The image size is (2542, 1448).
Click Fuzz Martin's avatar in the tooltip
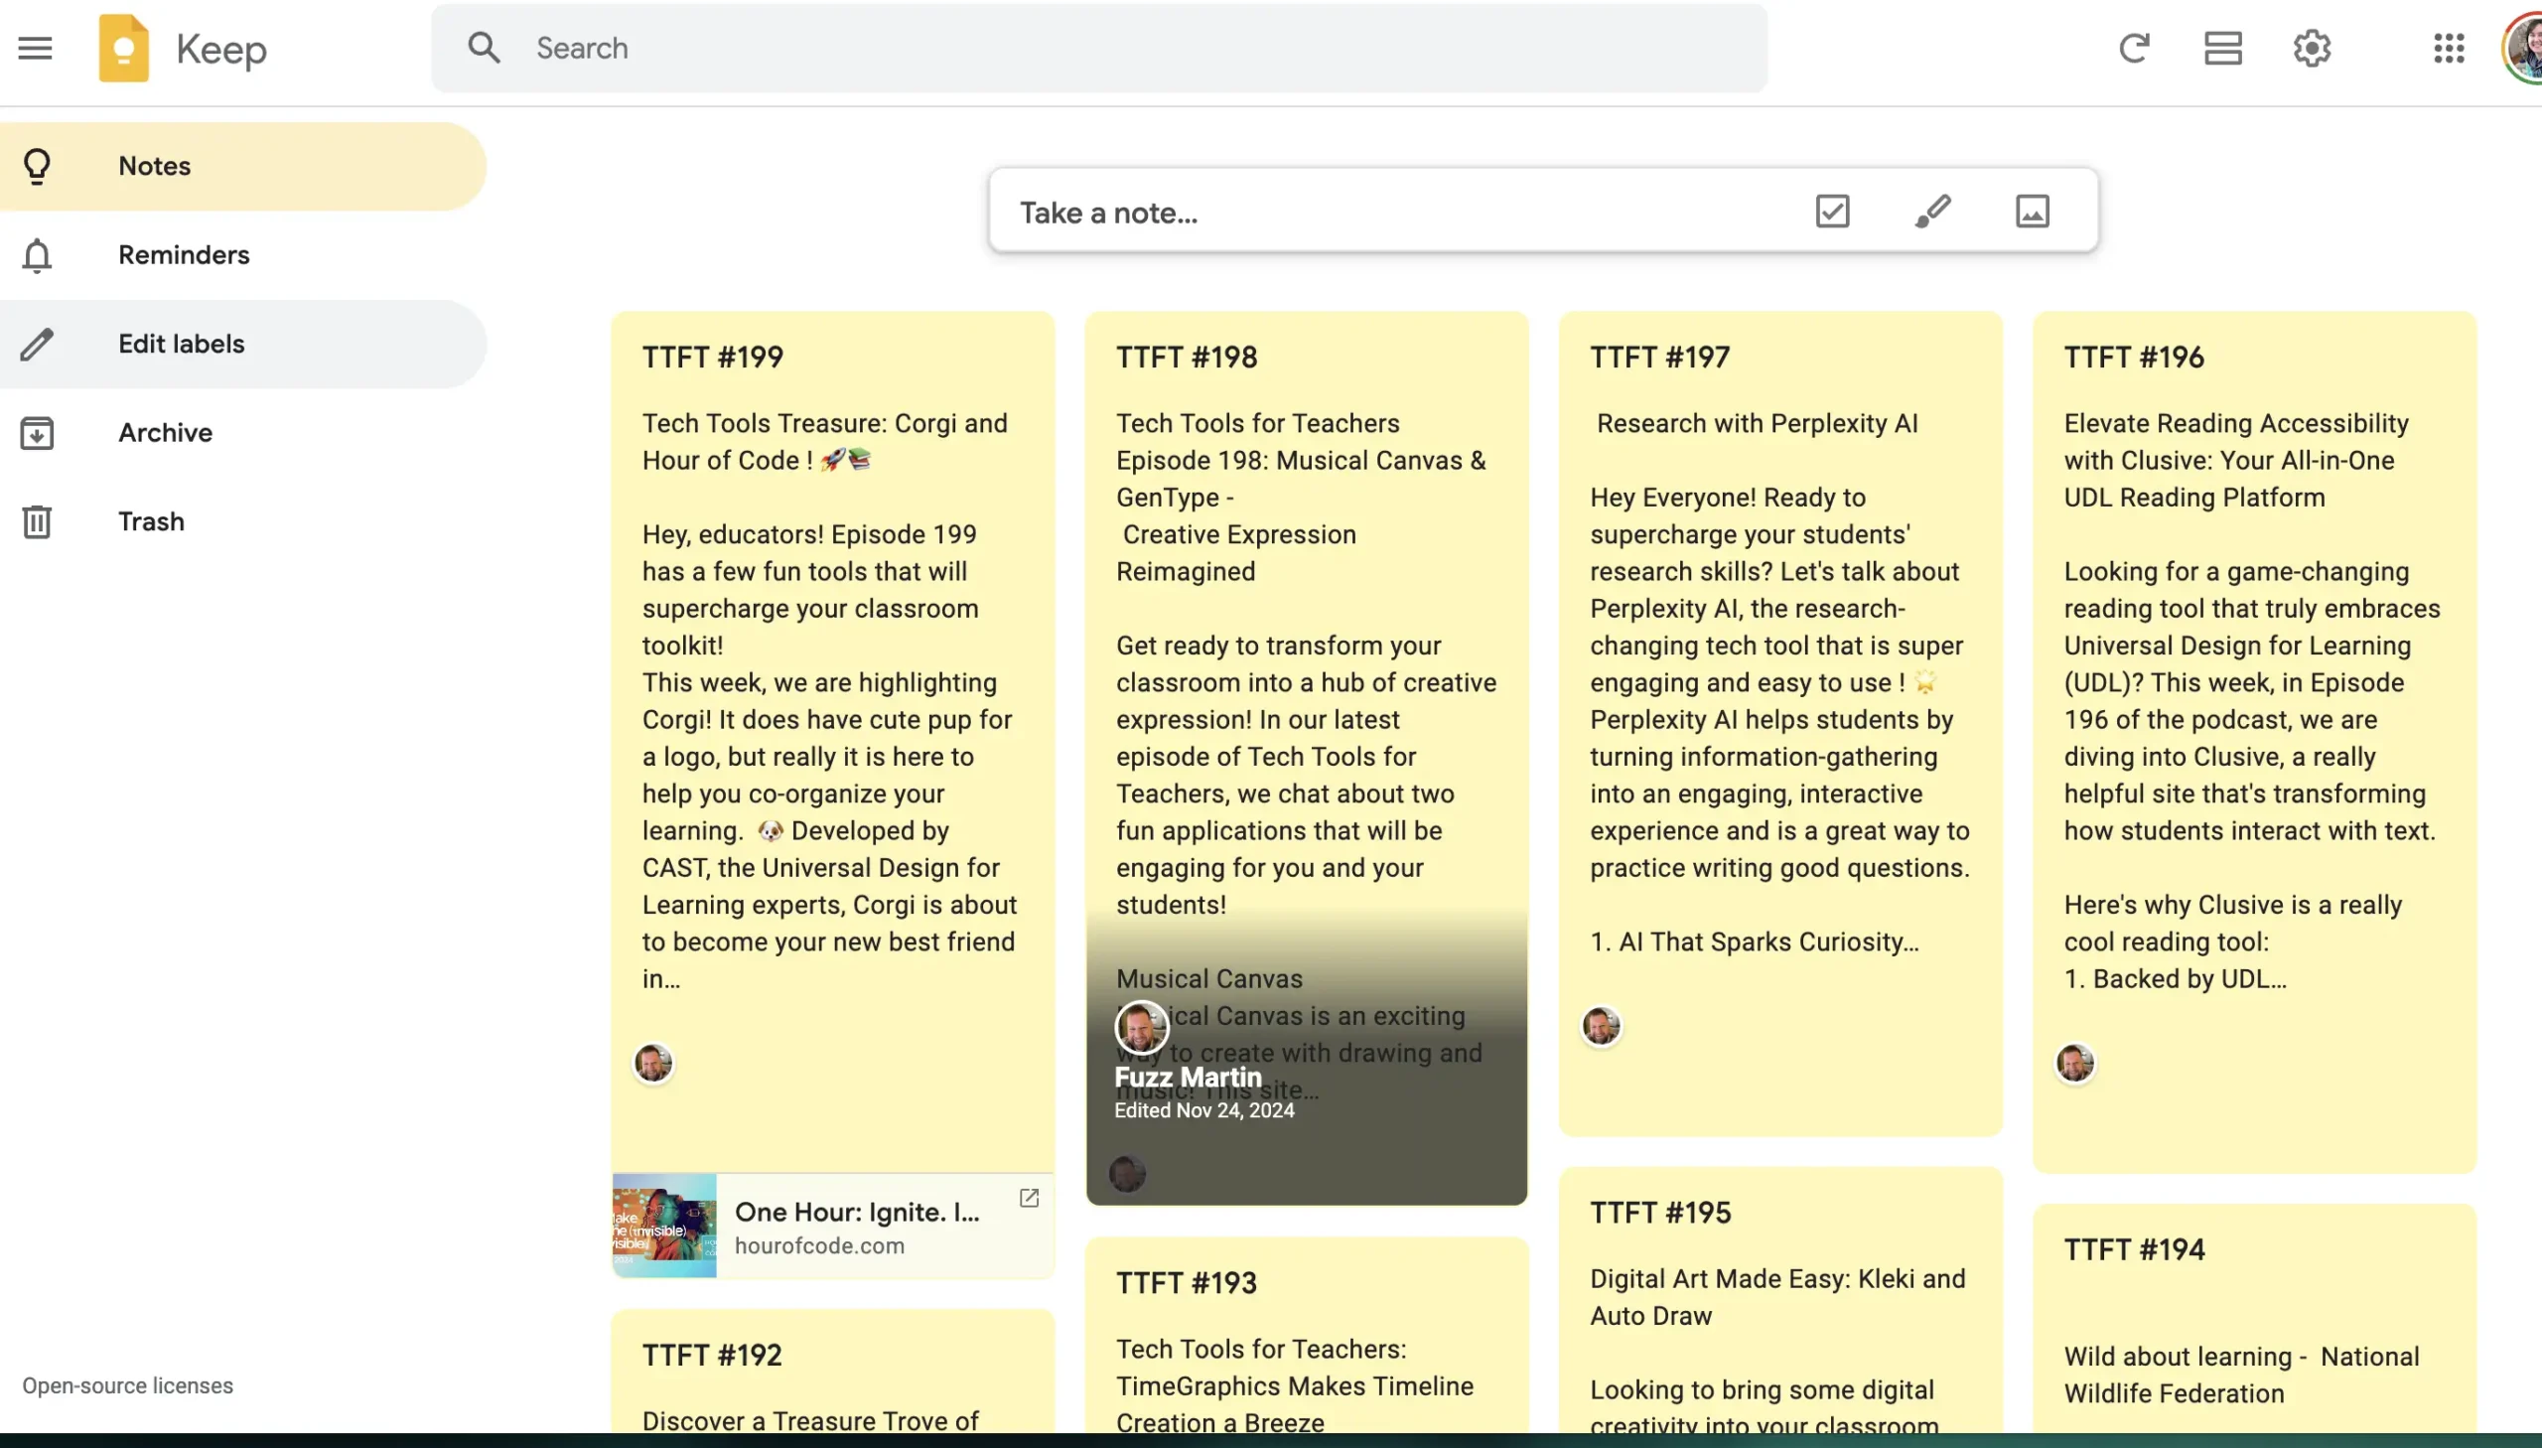tap(1141, 1027)
